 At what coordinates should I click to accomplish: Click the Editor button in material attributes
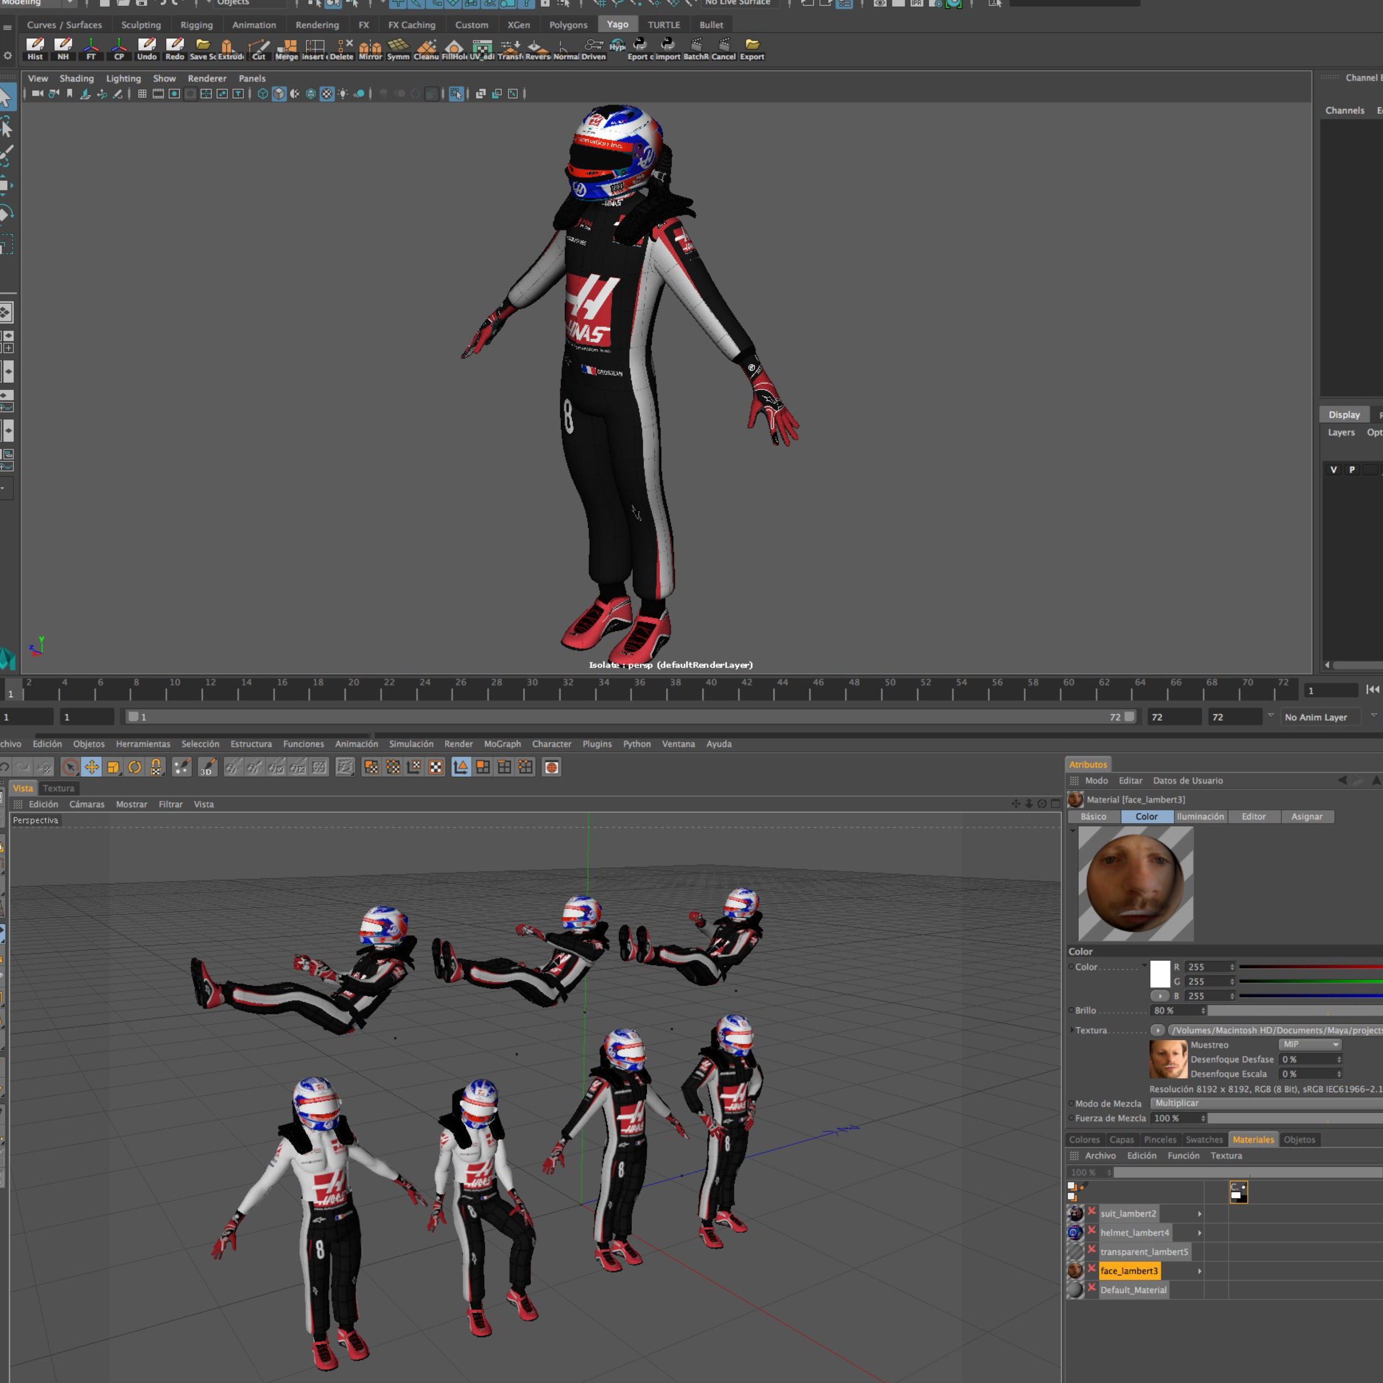(x=1254, y=816)
